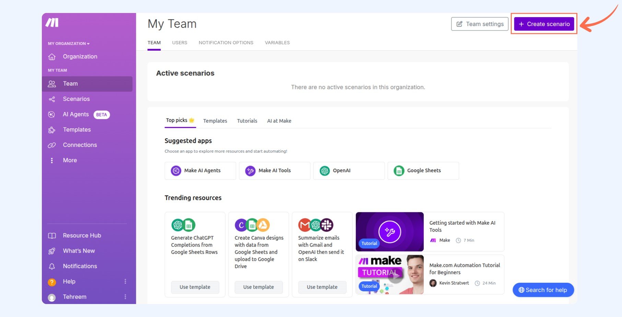This screenshot has height=317, width=622.
Task: Open options menu next to Tehreem
Action: (x=125, y=297)
